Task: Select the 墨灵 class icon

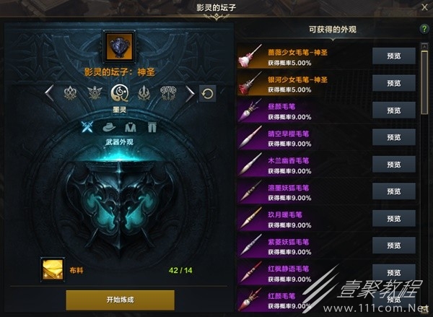Action: tap(119, 93)
